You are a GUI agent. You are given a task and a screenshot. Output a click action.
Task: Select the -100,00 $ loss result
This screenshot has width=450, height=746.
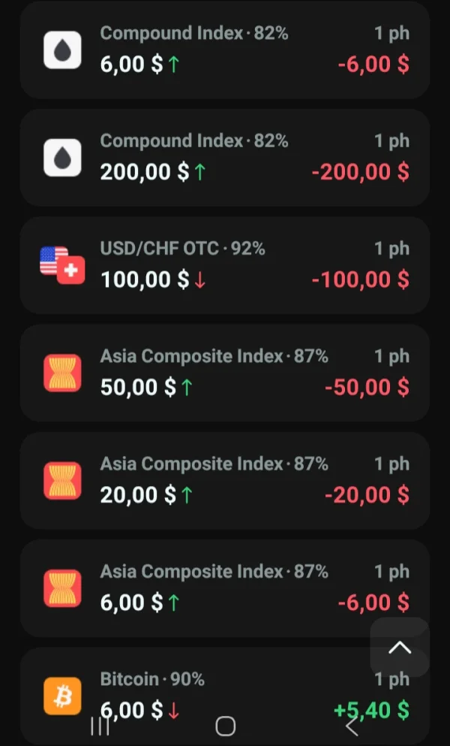(x=361, y=279)
